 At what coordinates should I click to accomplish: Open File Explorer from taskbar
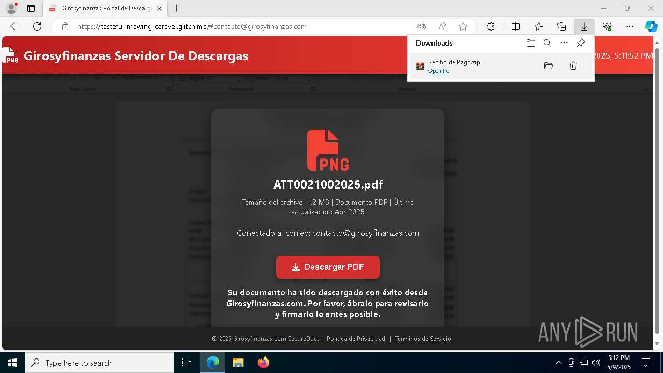(238, 363)
